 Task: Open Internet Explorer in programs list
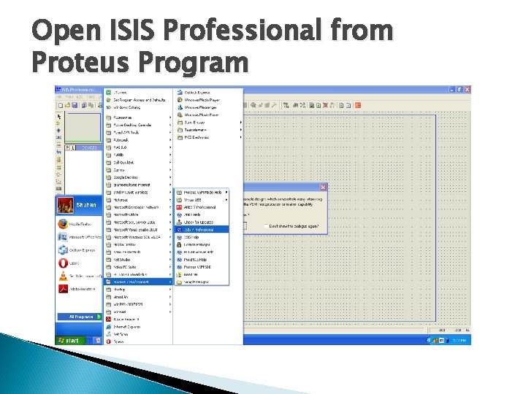click(x=138, y=327)
